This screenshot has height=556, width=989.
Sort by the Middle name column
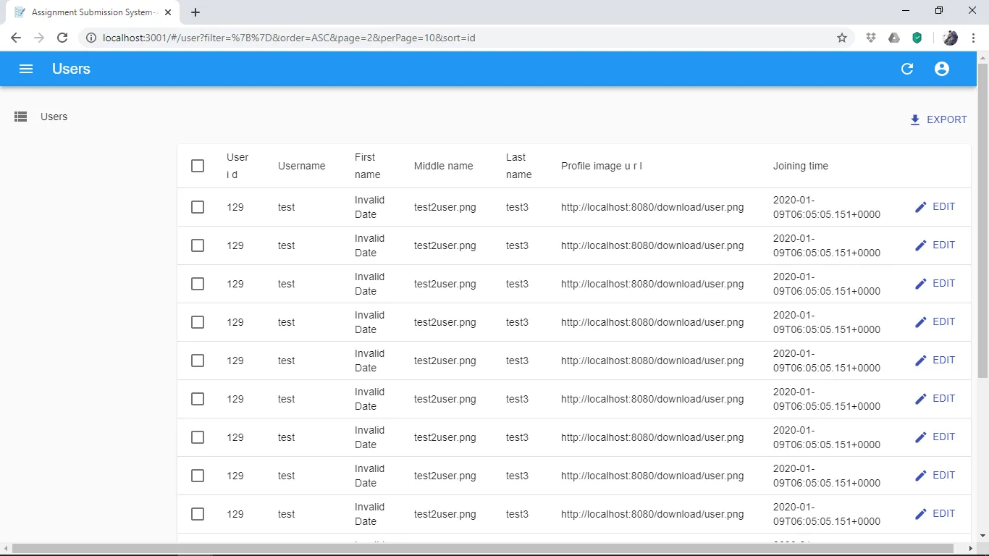coord(443,166)
